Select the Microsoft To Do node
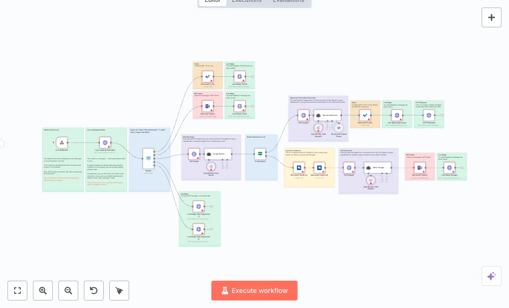 [207, 76]
